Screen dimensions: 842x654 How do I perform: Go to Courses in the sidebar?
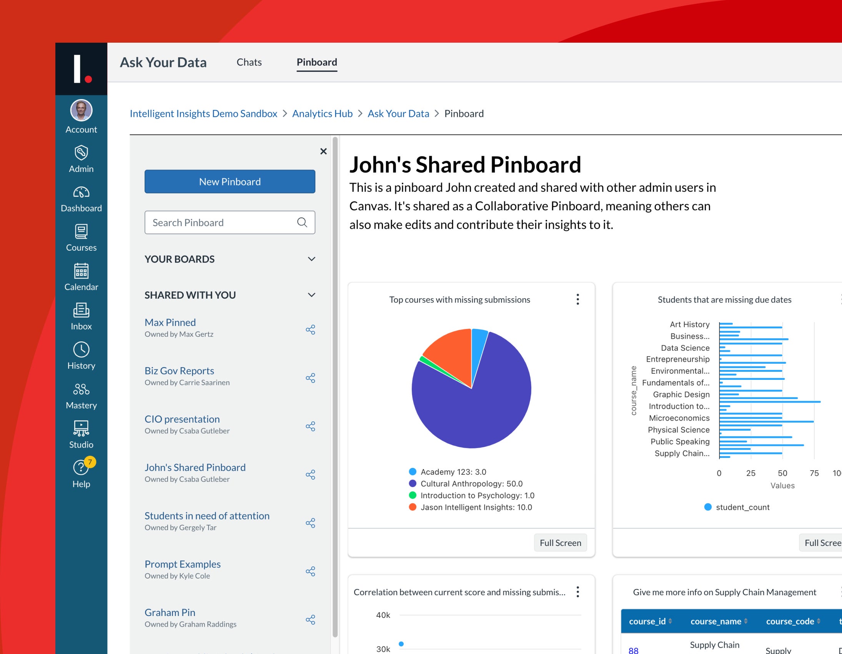tap(81, 238)
